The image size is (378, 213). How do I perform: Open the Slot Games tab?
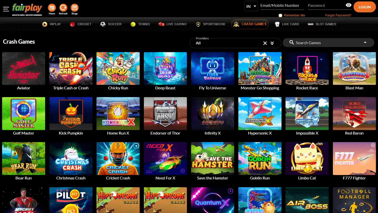pos(322,24)
